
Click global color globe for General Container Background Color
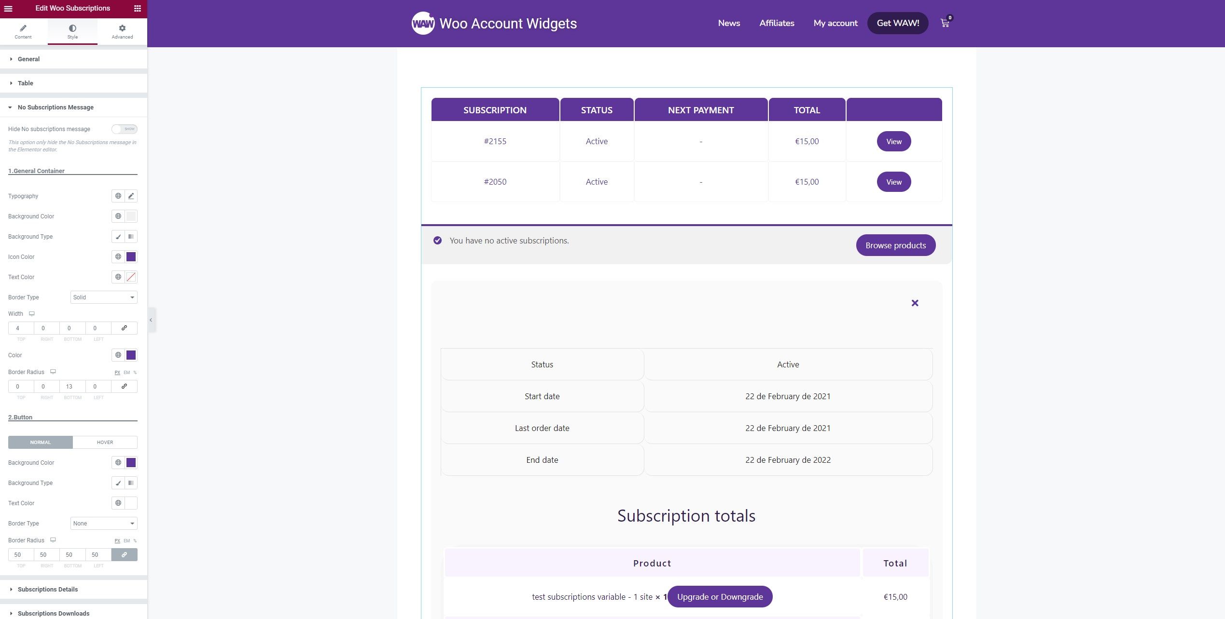click(118, 216)
